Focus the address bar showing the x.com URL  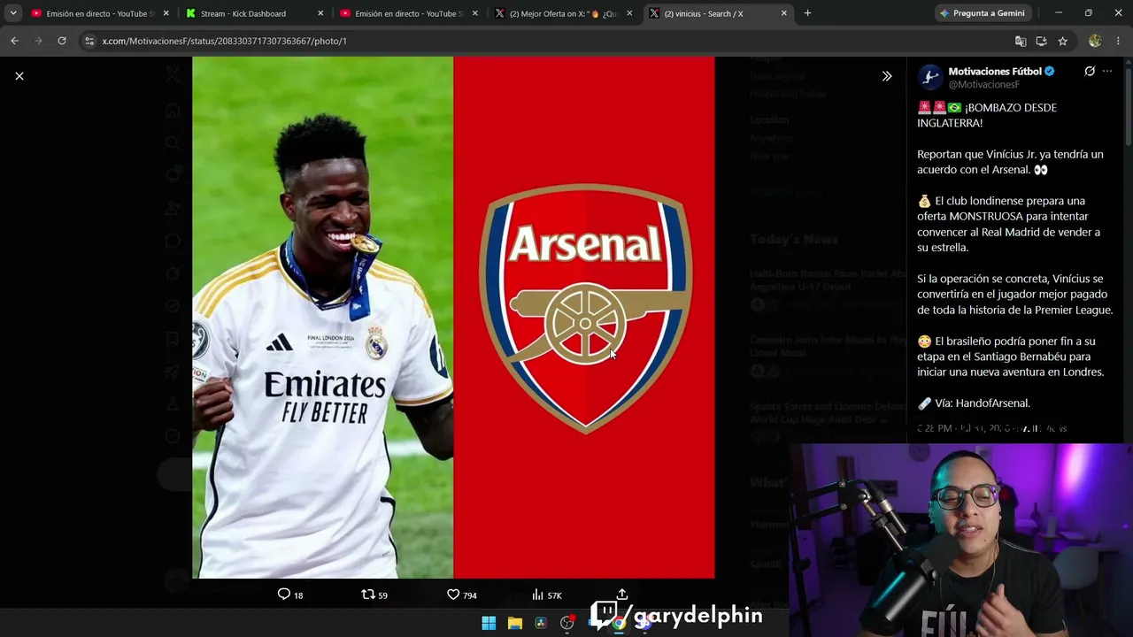pyautogui.click(x=549, y=41)
